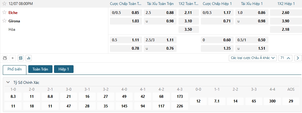Switch to the Hiệp 1 tab
302x113 pixels.
click(x=64, y=69)
